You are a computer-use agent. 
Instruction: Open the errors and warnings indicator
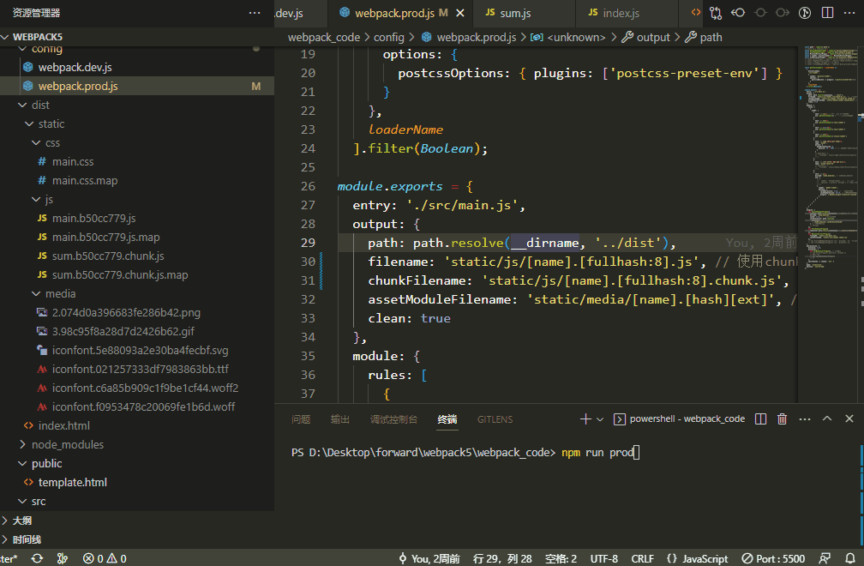[x=105, y=558]
